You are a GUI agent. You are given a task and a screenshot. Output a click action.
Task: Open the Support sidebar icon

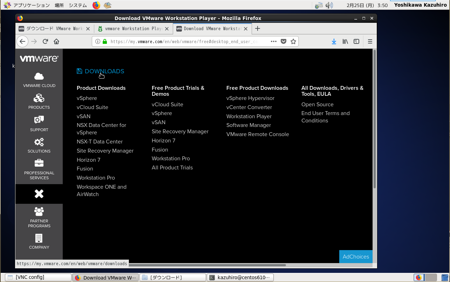[39, 120]
